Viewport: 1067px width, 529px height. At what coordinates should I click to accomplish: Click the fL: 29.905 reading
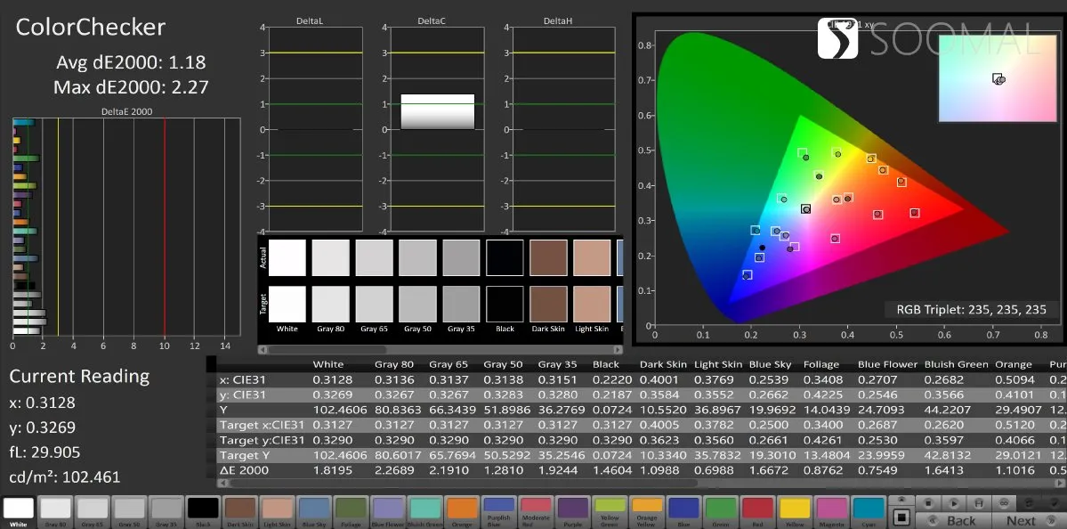44,452
